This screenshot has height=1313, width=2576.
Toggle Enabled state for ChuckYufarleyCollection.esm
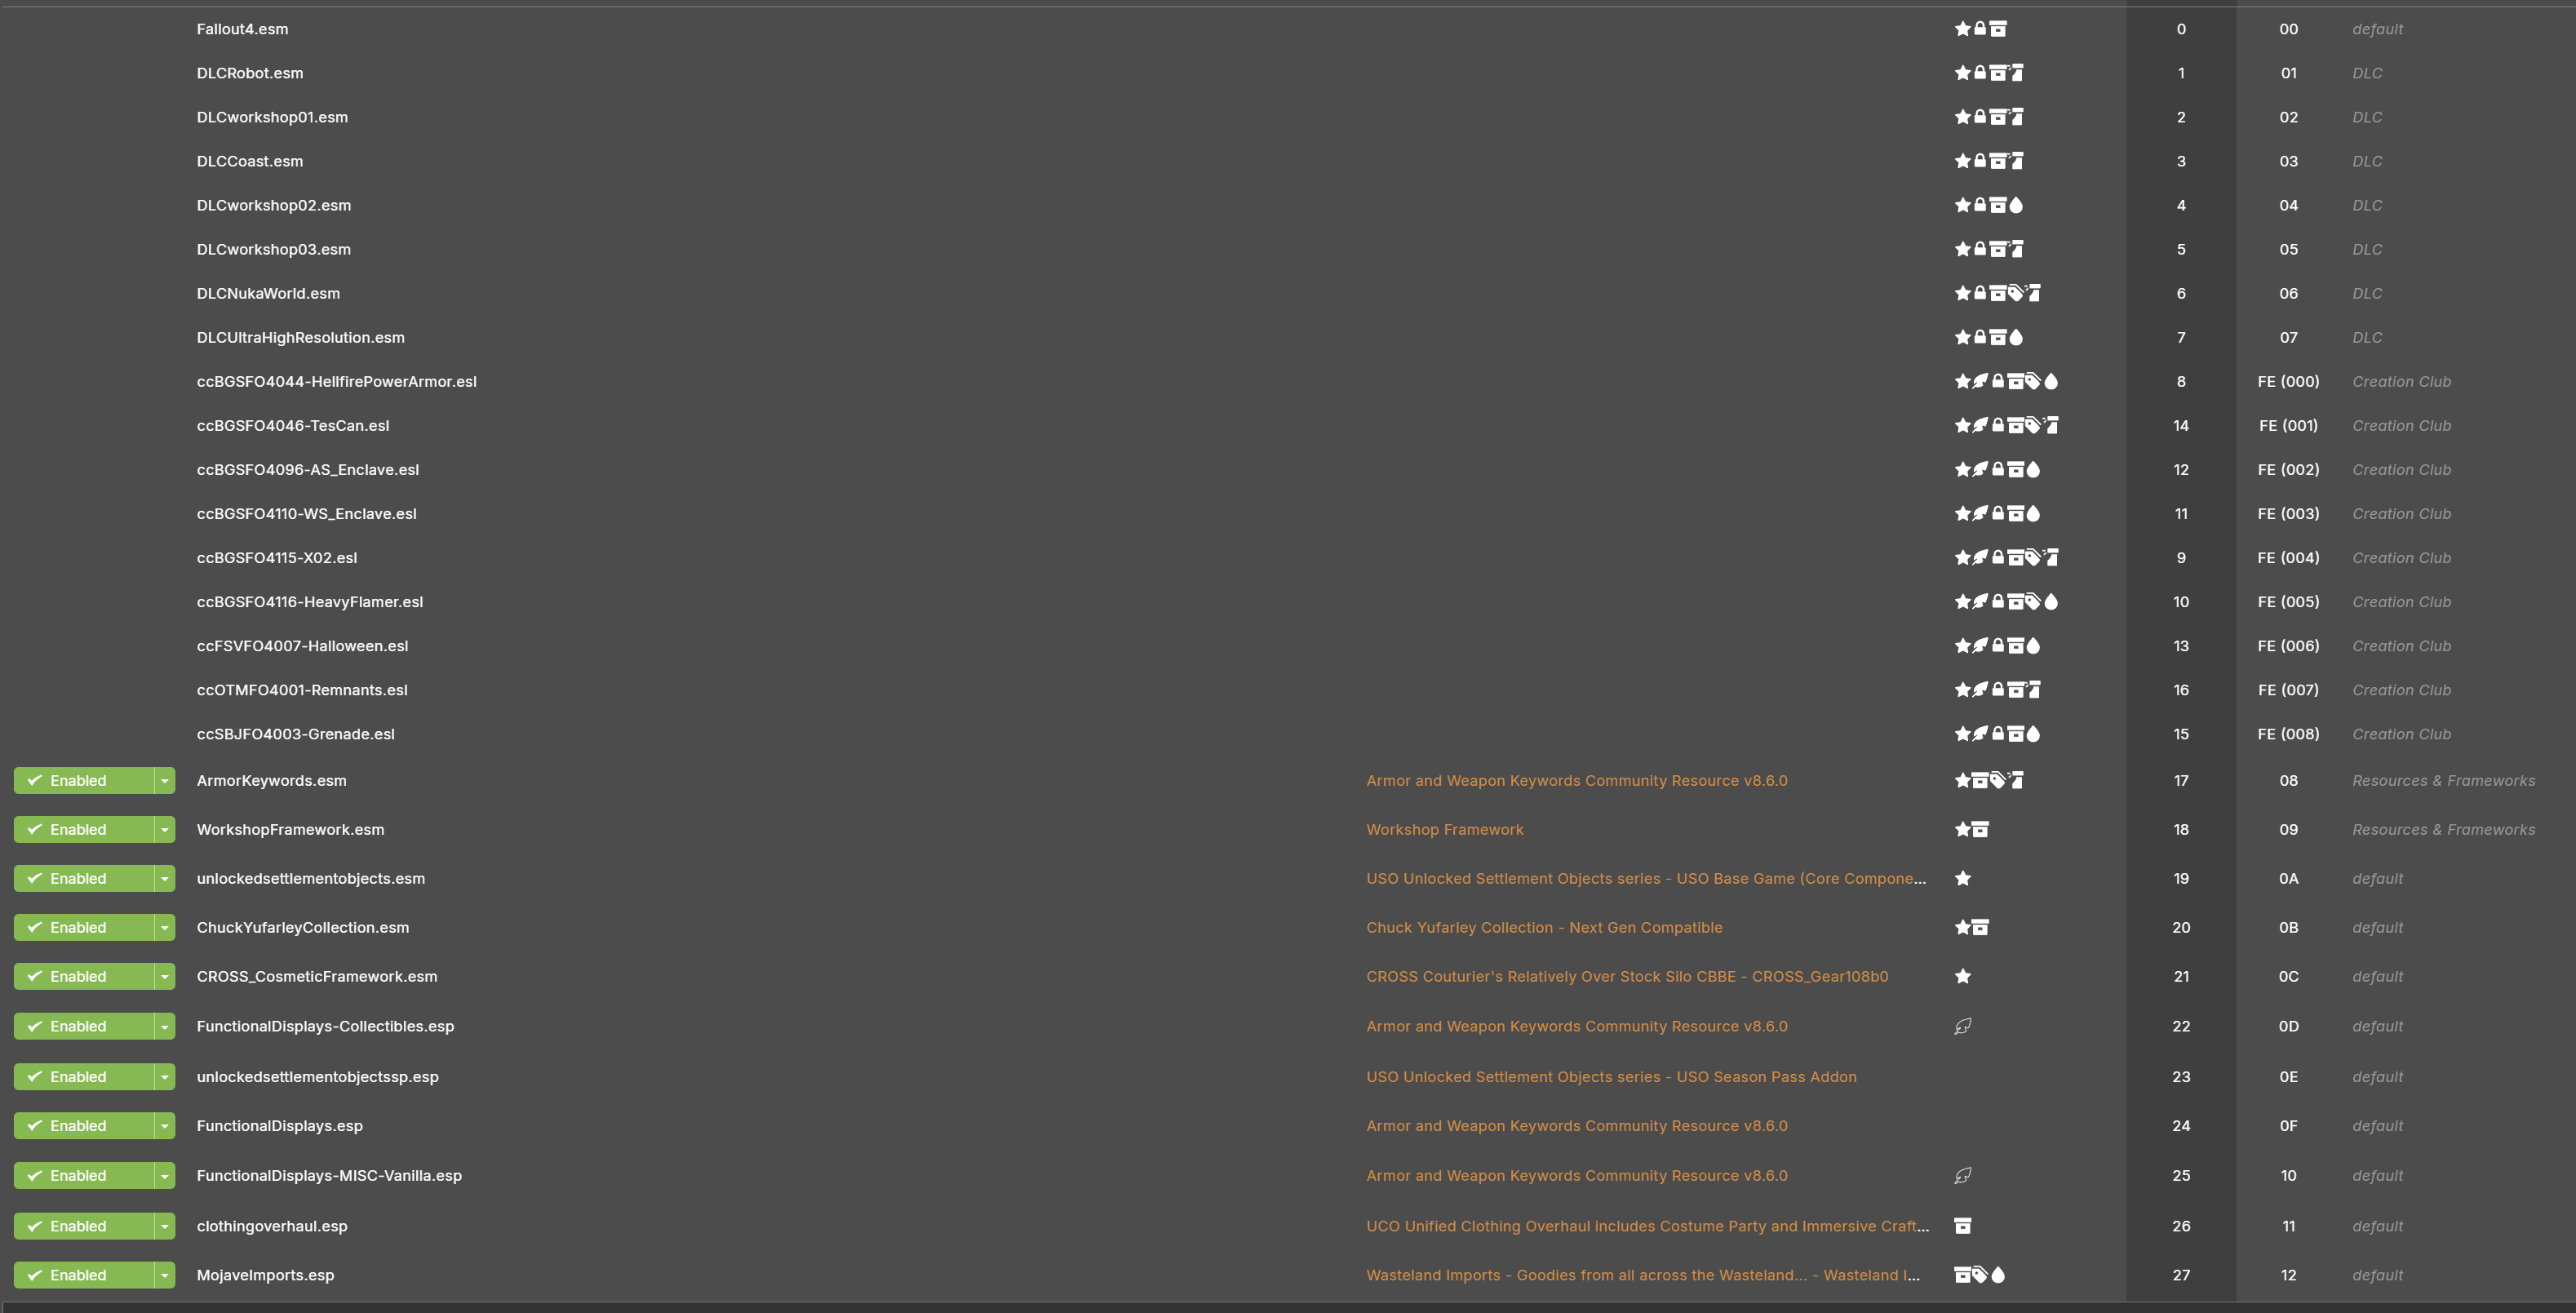84,927
